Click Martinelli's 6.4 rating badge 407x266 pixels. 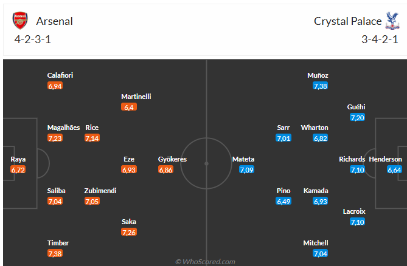coord(129,107)
